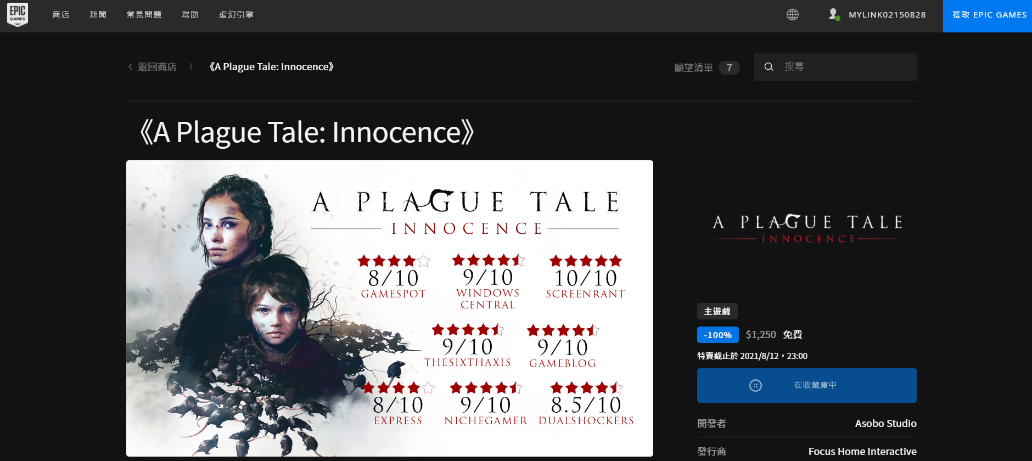The image size is (1032, 461).
Task: Click the back chevron beside 返回商店
Action: tap(130, 67)
